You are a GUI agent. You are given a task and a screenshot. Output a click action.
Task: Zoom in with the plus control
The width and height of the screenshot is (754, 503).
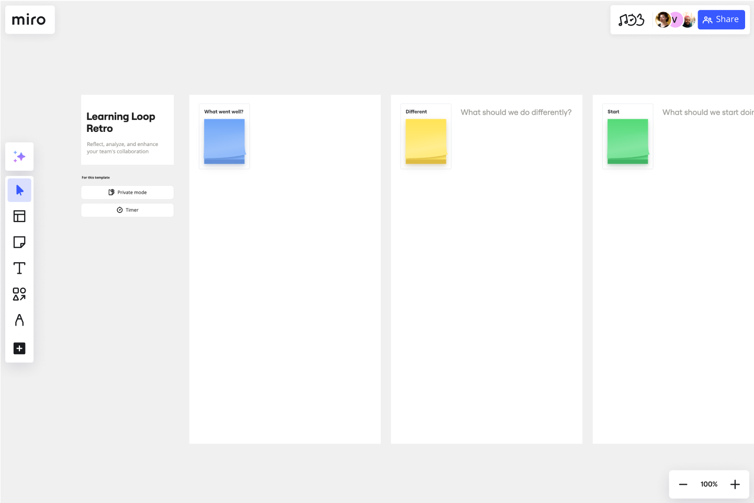[x=735, y=484]
